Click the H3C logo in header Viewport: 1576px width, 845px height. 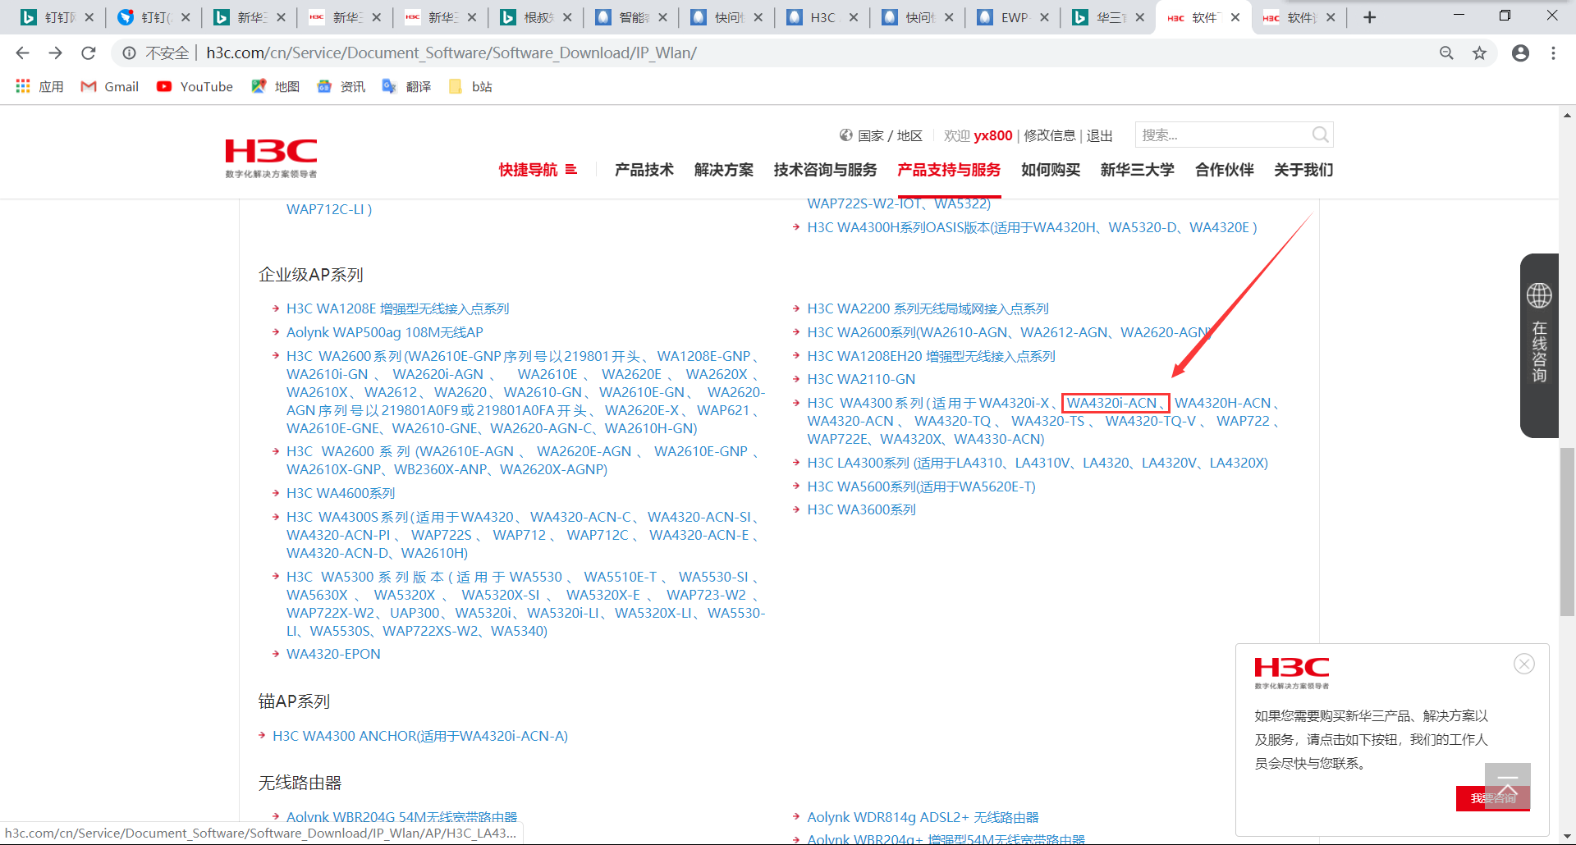point(272,158)
